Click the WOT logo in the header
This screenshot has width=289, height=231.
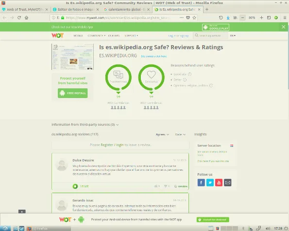57,35
